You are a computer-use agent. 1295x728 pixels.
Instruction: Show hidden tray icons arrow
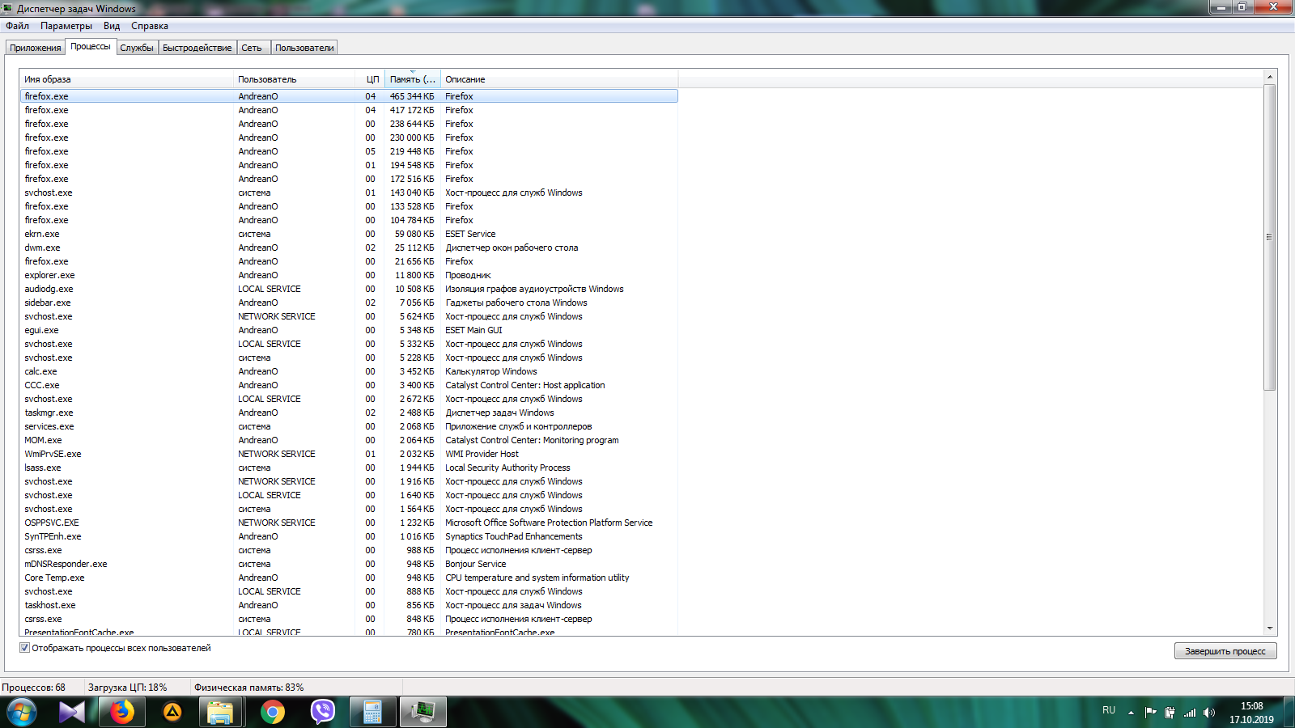(1131, 713)
